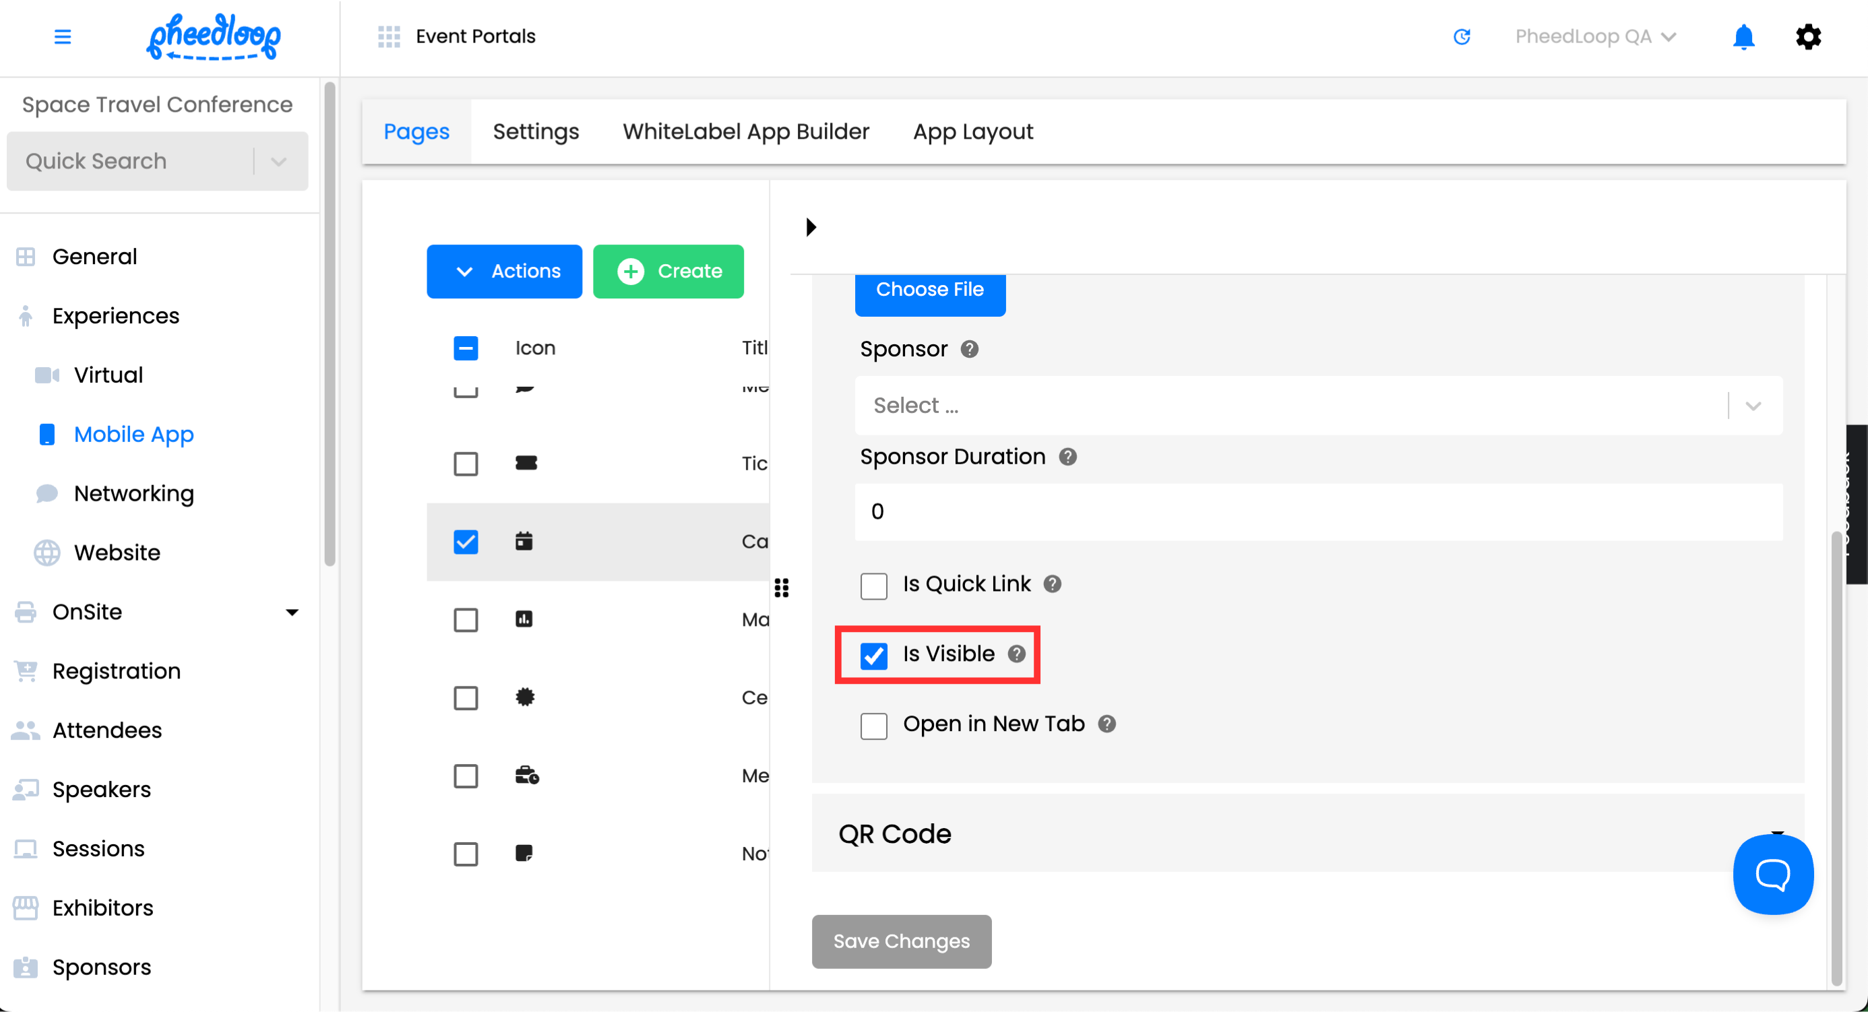Open the settings gear icon

click(x=1808, y=36)
